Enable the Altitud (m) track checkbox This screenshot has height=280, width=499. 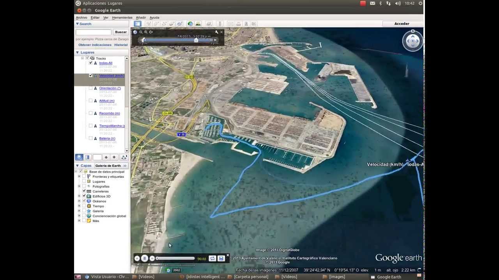point(91,100)
